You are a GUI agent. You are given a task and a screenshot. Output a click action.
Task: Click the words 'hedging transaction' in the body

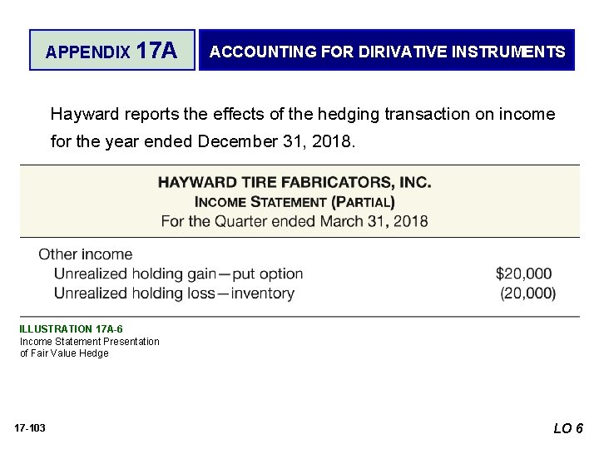382,114
